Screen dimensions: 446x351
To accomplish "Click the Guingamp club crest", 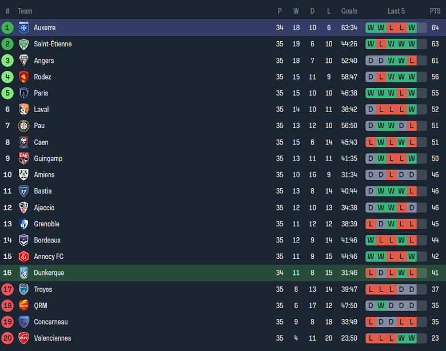I will coord(23,158).
